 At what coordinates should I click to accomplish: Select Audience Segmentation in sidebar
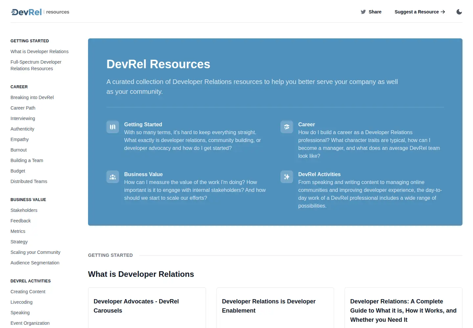click(x=35, y=263)
